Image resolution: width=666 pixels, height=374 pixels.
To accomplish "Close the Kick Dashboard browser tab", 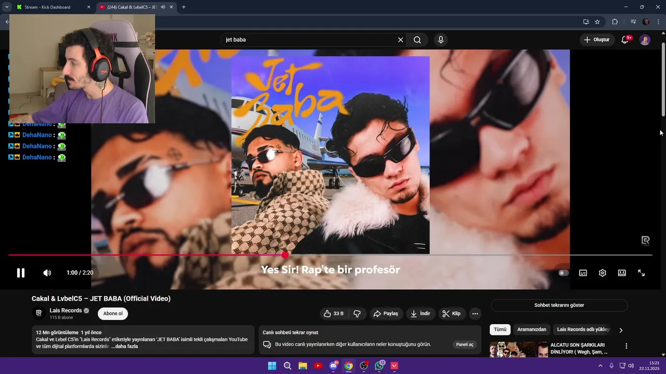I will [x=88, y=7].
